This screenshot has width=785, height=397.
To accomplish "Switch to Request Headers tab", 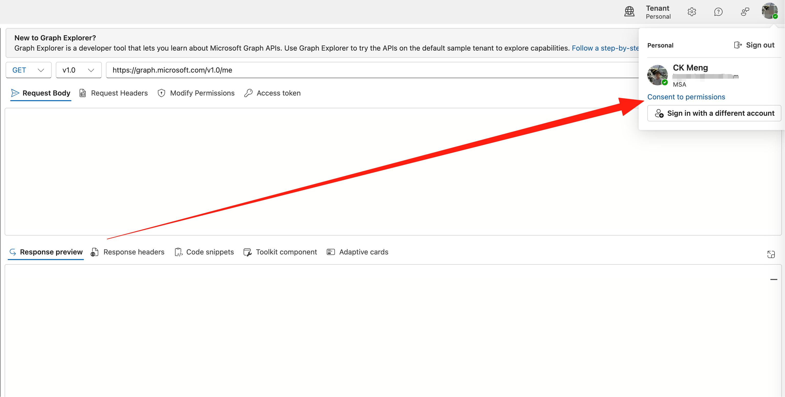I will click(x=114, y=93).
